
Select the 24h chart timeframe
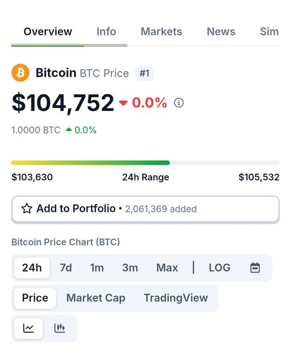32,268
